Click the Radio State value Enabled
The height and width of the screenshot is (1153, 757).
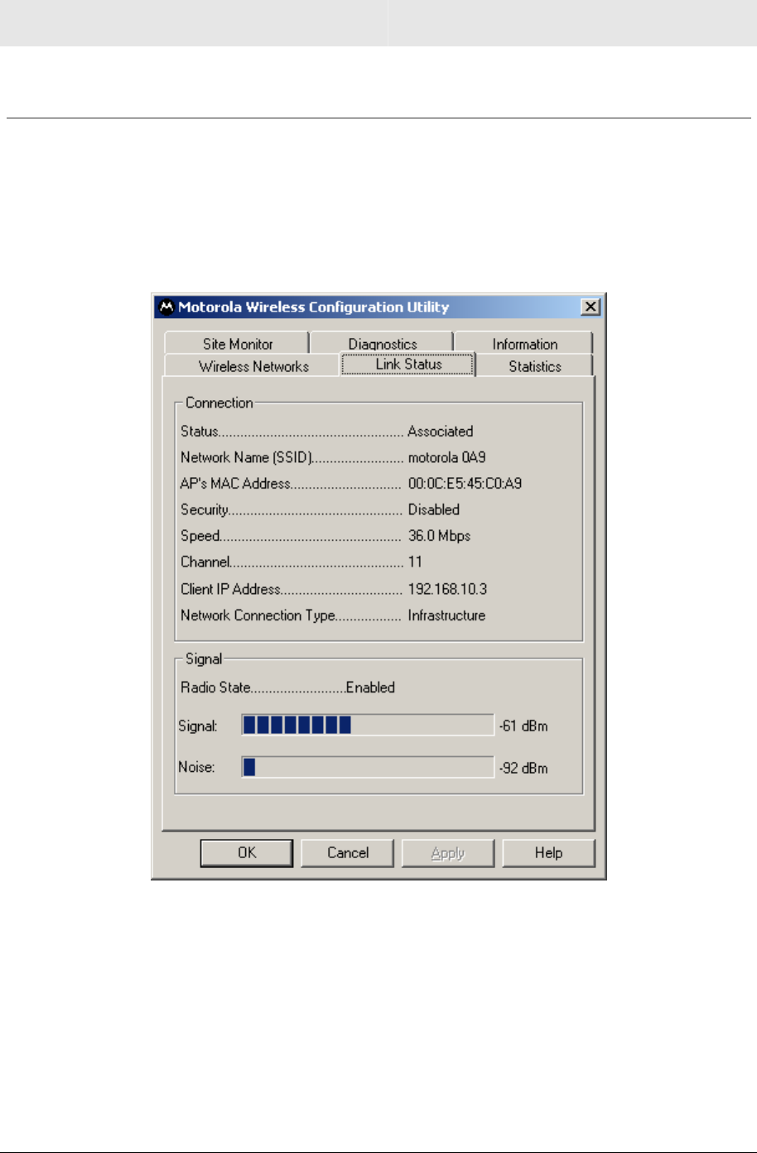[x=370, y=687]
